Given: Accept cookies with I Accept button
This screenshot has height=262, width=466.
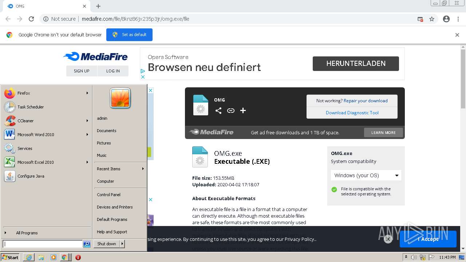Looking at the screenshot, I should click(x=428, y=239).
